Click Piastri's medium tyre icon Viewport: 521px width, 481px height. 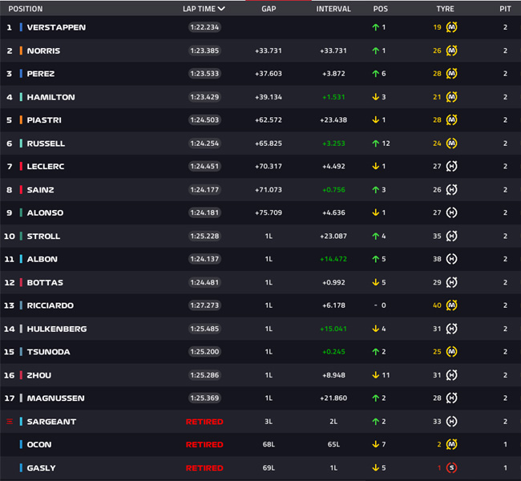(x=451, y=119)
